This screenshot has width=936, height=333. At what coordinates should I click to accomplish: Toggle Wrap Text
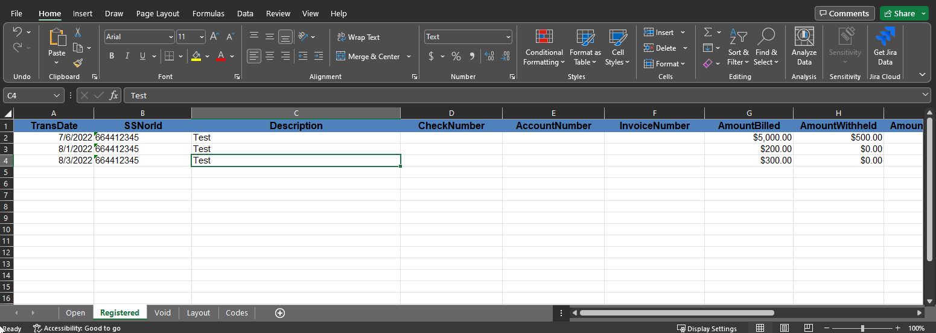[358, 37]
